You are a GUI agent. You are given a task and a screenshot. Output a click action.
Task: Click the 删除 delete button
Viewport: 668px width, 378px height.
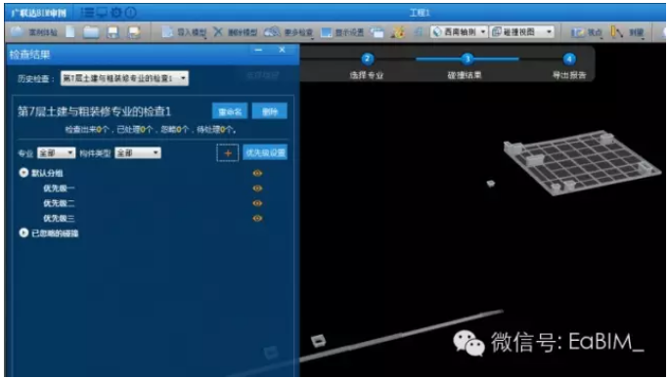coord(269,111)
